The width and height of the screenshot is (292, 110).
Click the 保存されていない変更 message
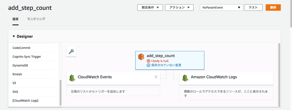(166, 65)
